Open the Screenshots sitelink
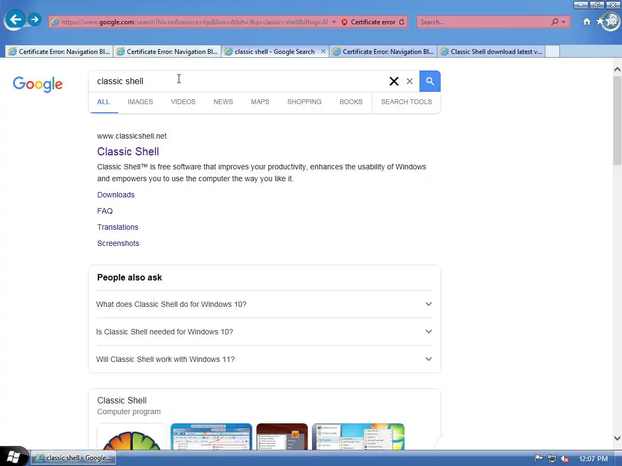Screen dimensions: 622x466 click(118, 243)
